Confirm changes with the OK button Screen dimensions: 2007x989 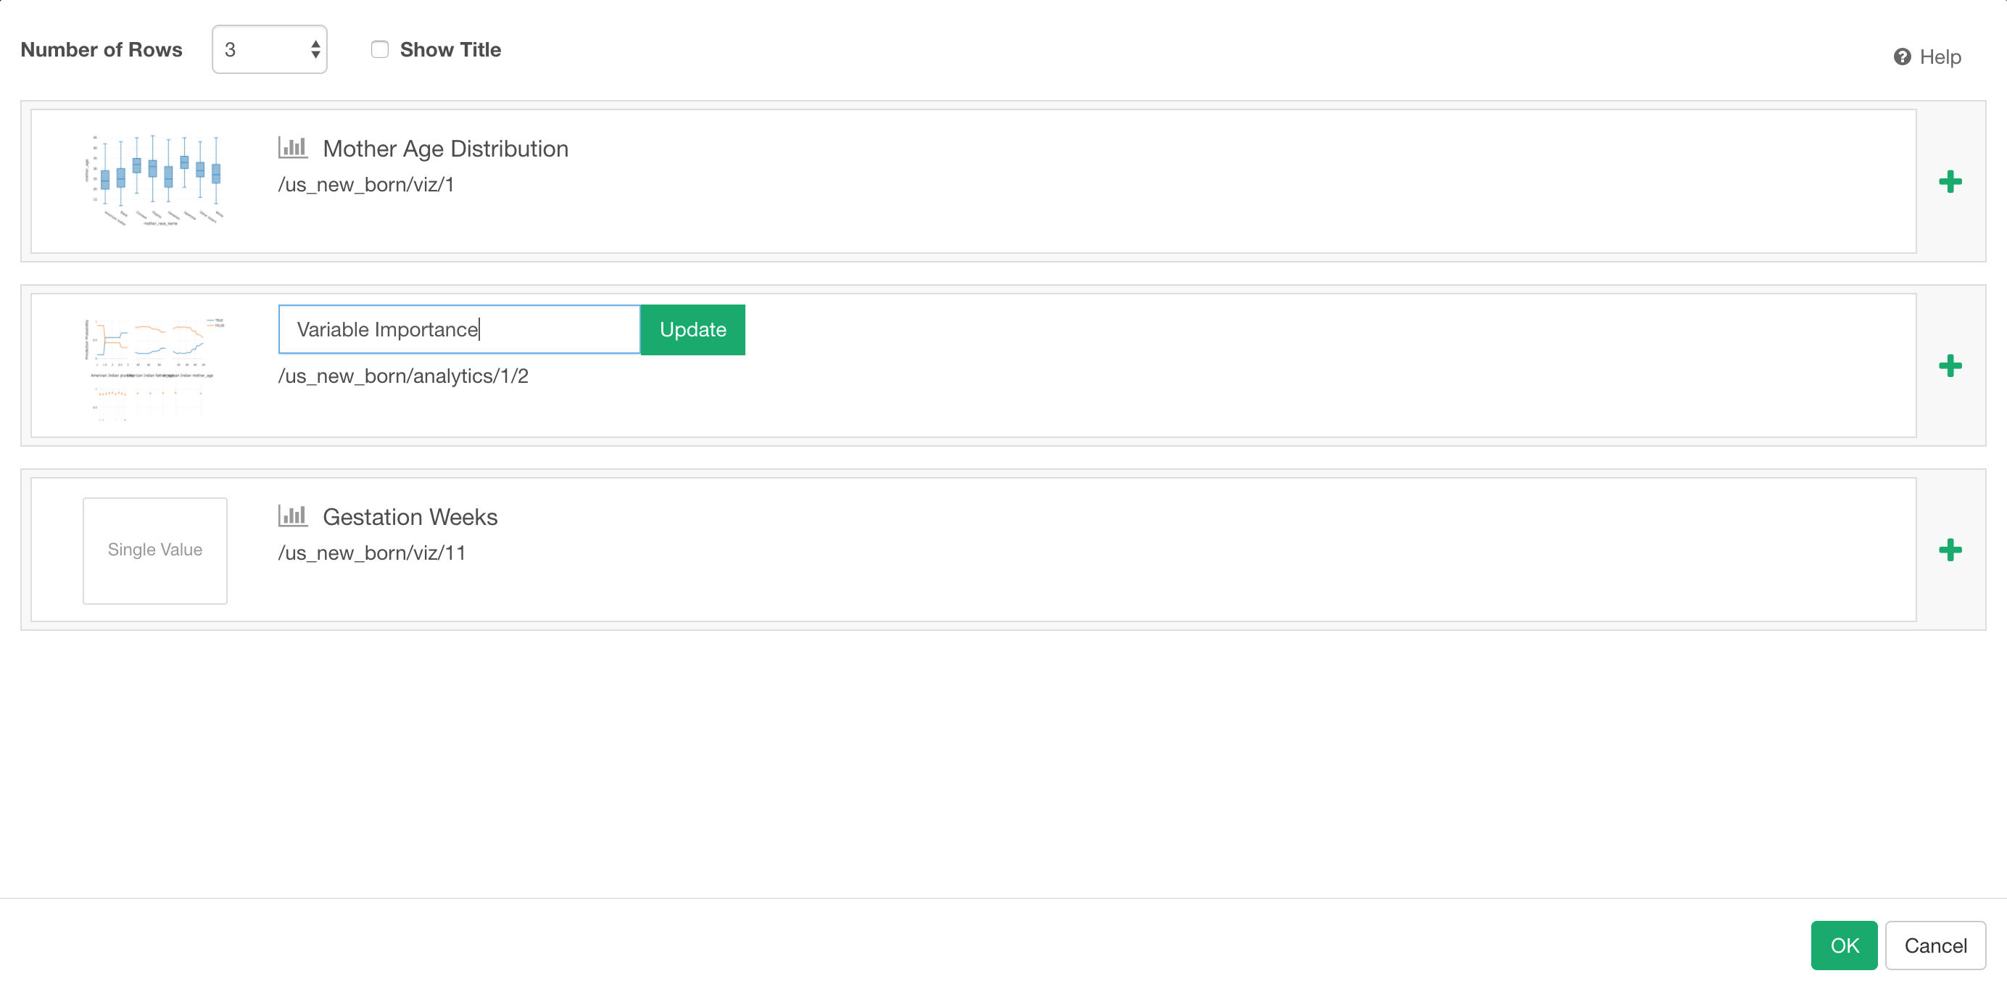click(x=1844, y=945)
